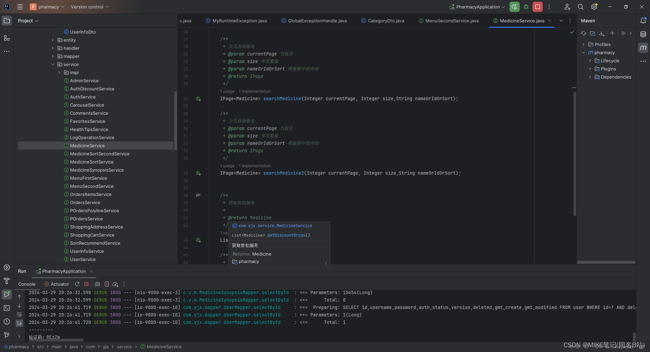Image resolution: width=650 pixels, height=352 pixels.
Task: Open the Version control dropdown
Action: pyautogui.click(x=90, y=7)
